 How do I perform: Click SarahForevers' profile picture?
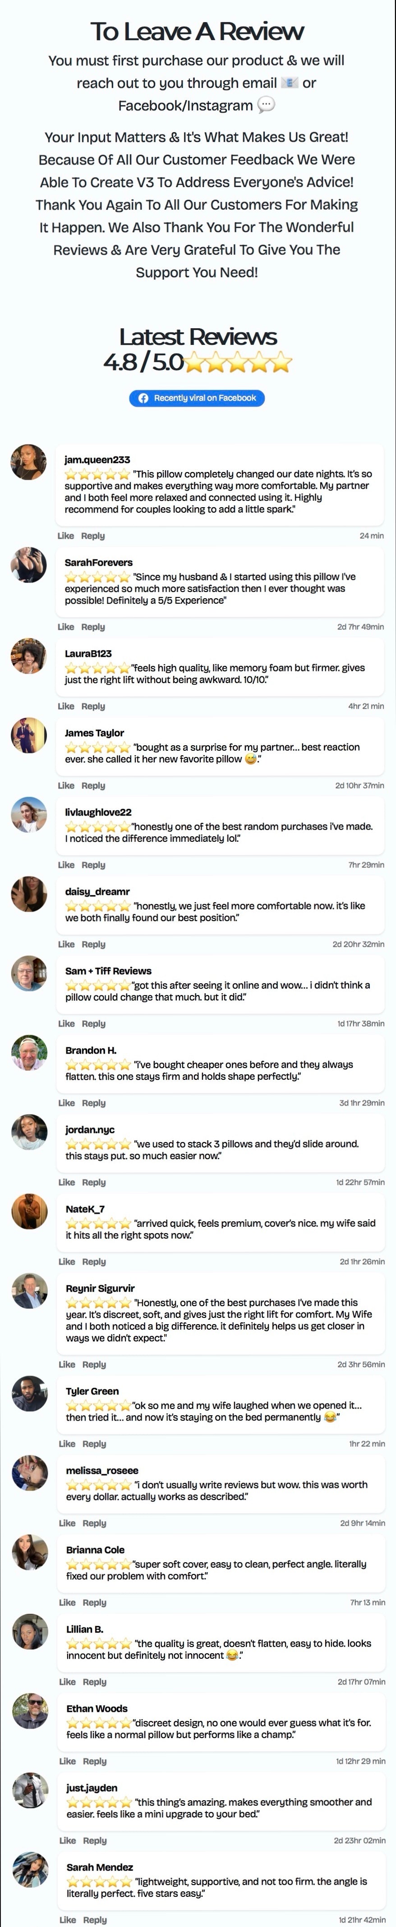coord(28,565)
